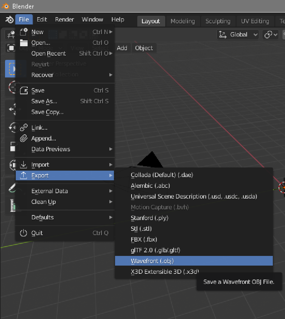
Task: Switch to the Modeling workspace tab
Action: [183, 21]
